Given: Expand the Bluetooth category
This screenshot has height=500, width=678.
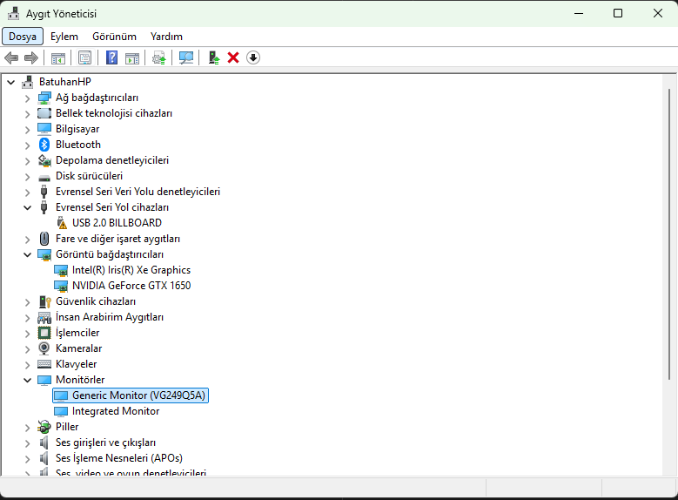Looking at the screenshot, I should click(x=27, y=145).
